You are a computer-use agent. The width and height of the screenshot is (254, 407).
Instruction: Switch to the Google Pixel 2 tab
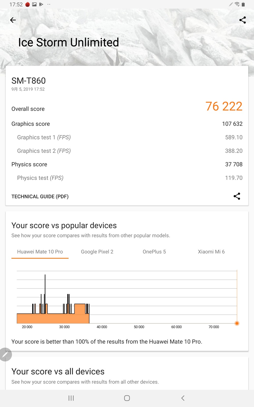click(97, 252)
